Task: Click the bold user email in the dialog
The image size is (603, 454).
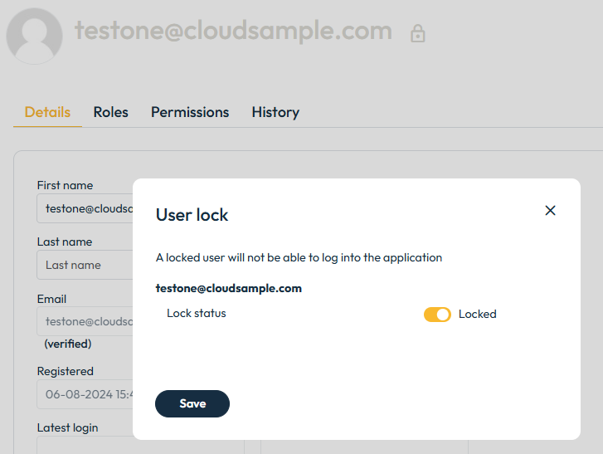Action: pos(229,289)
